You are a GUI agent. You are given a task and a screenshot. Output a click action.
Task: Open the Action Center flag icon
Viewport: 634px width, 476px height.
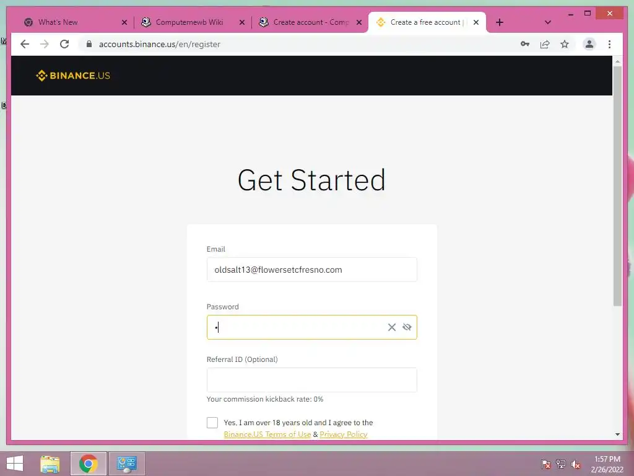pyautogui.click(x=546, y=464)
